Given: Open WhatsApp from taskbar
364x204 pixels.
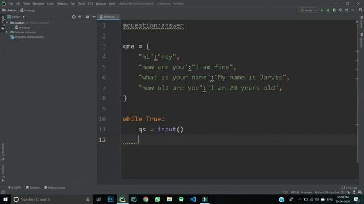Looking at the screenshot, I should point(158,199).
